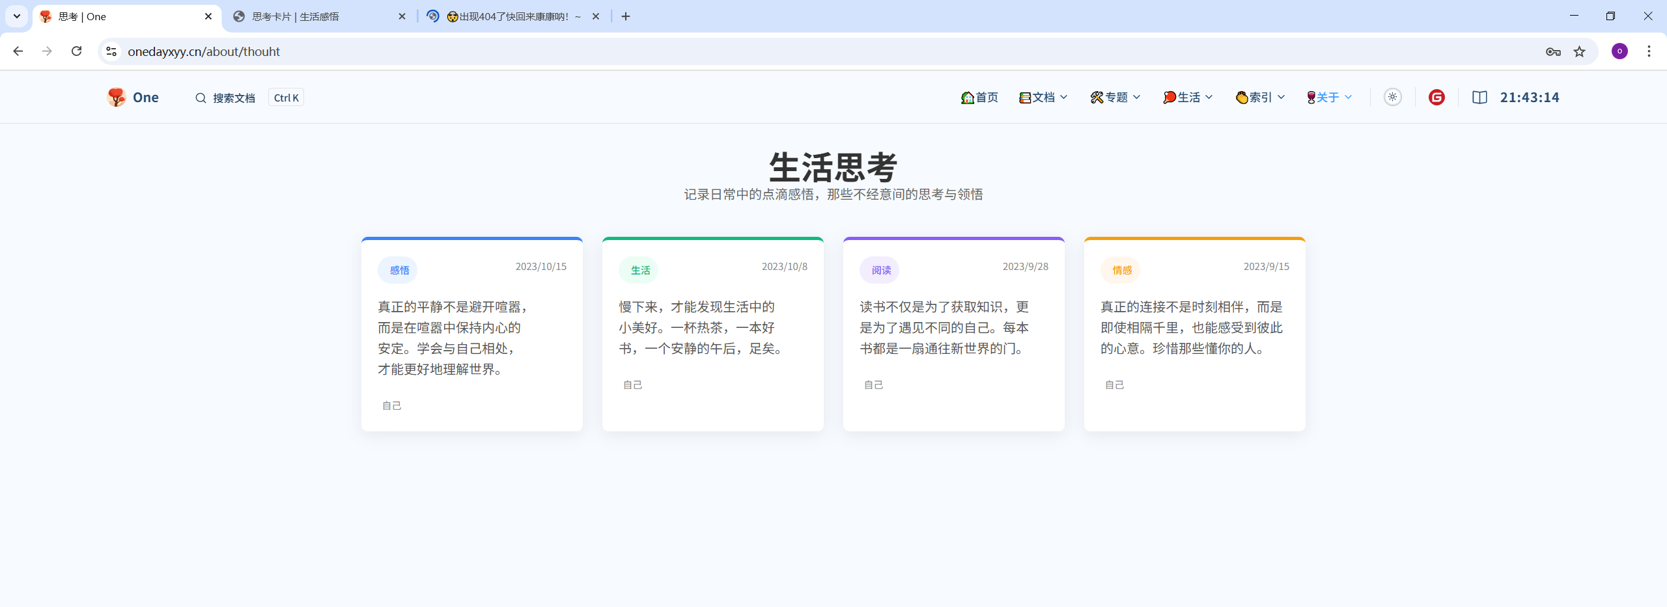Click the search magnifier icon

(x=201, y=98)
